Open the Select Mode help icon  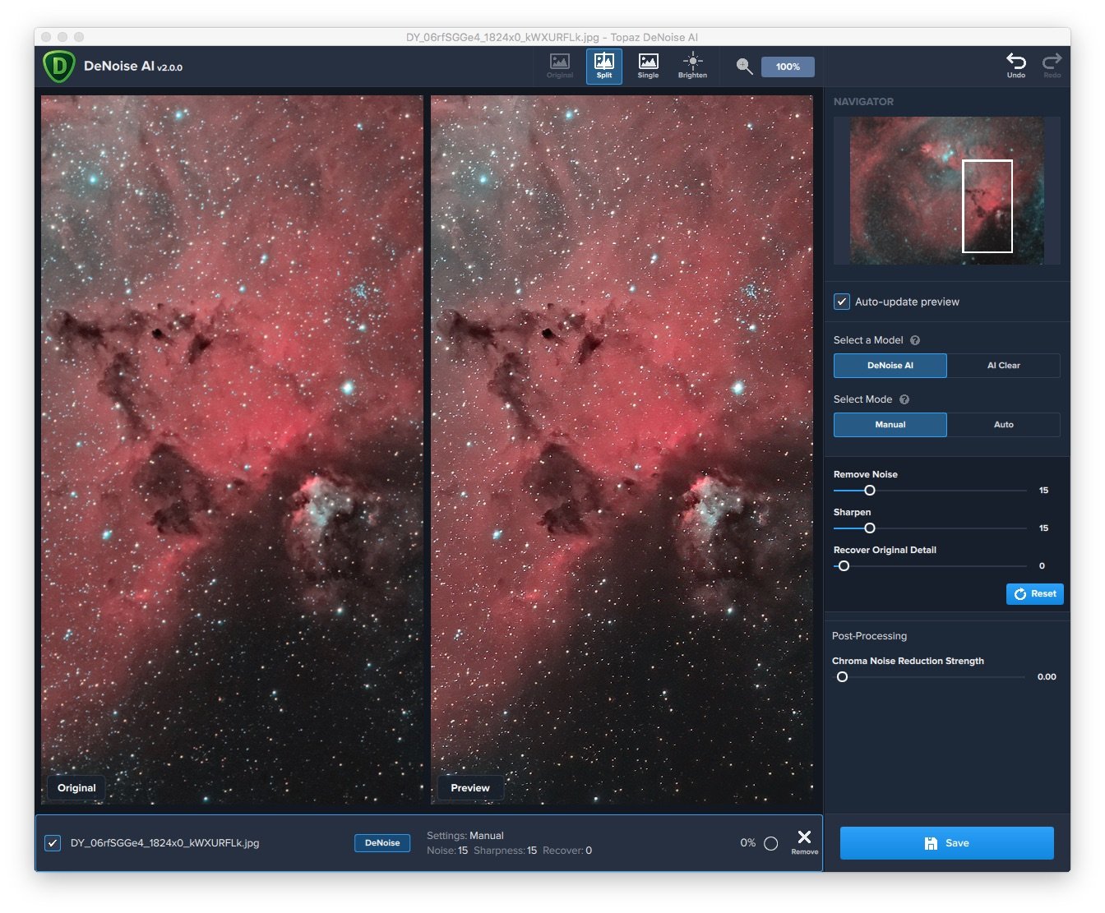[x=904, y=399]
